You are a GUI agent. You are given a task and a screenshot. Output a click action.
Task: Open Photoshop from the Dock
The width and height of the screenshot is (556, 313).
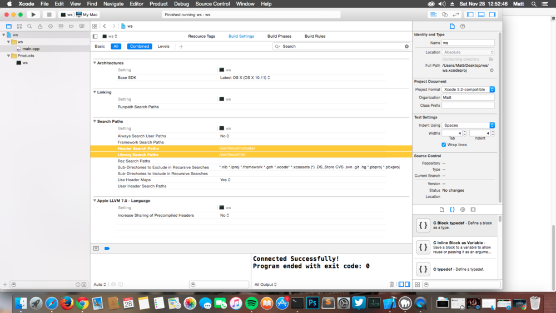pyautogui.click(x=312, y=304)
